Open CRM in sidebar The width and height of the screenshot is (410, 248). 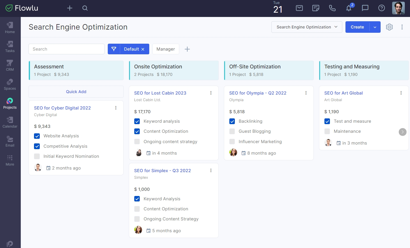coord(10,66)
